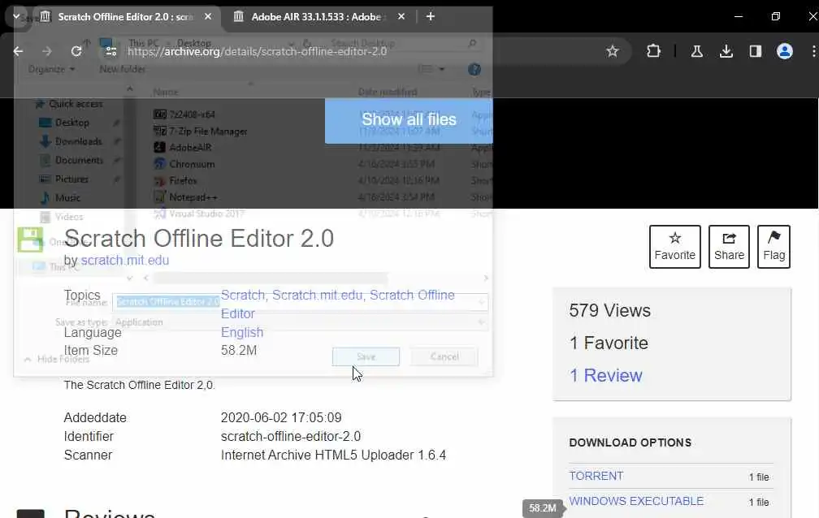Open the TORRENT download option
819x518 pixels.
pyautogui.click(x=596, y=477)
